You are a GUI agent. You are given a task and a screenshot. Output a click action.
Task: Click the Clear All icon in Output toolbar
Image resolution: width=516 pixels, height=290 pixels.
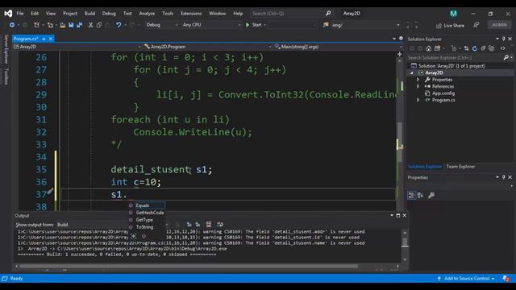point(209,225)
